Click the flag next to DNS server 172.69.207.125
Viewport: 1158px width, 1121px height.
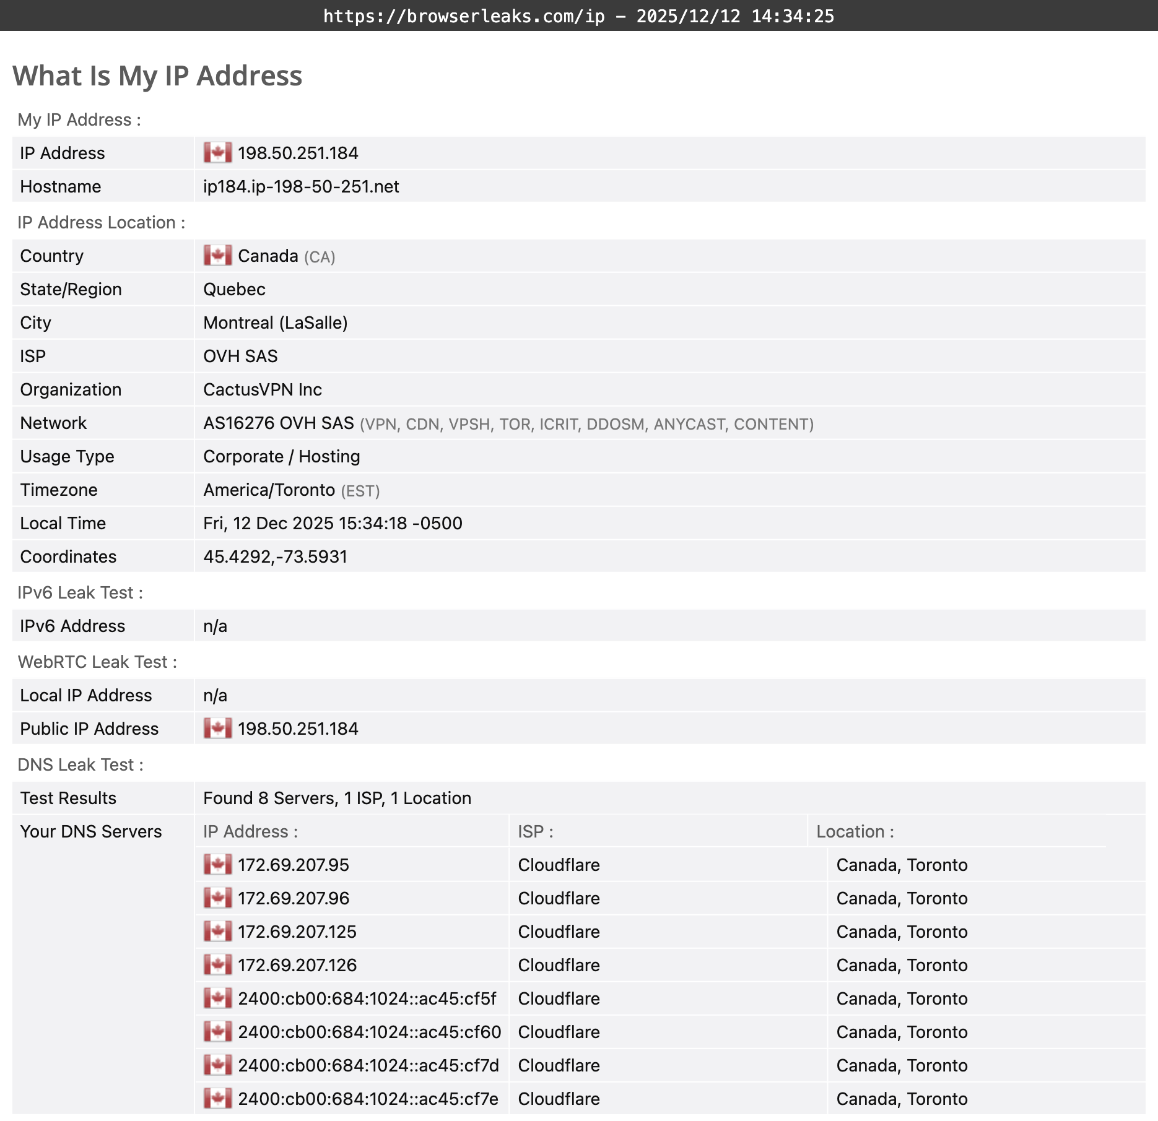(217, 932)
